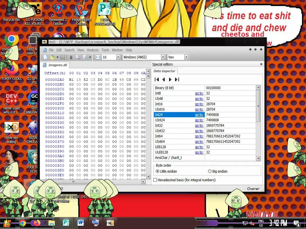
Task: Open the File menu
Action: point(51,50)
